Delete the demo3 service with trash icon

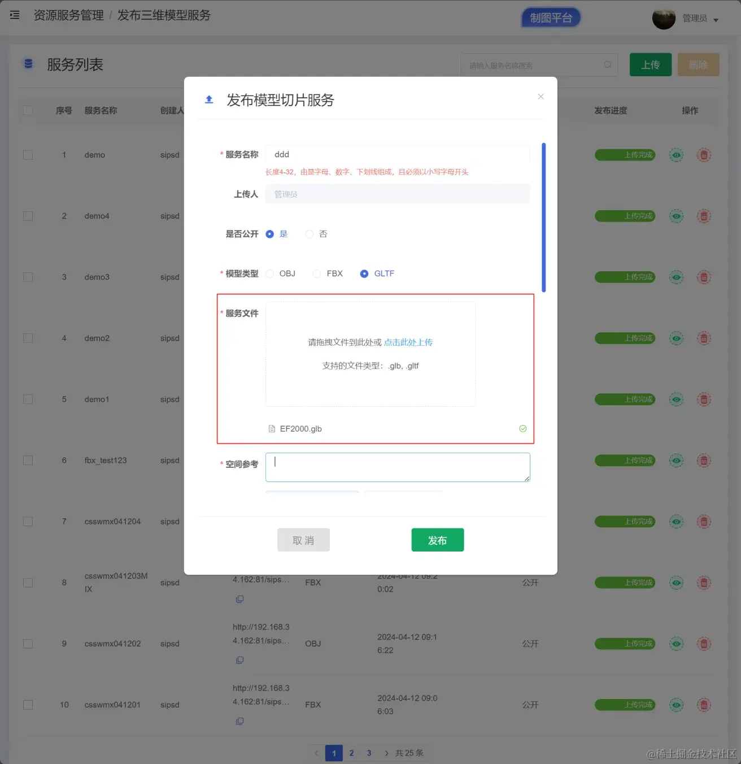(x=704, y=277)
